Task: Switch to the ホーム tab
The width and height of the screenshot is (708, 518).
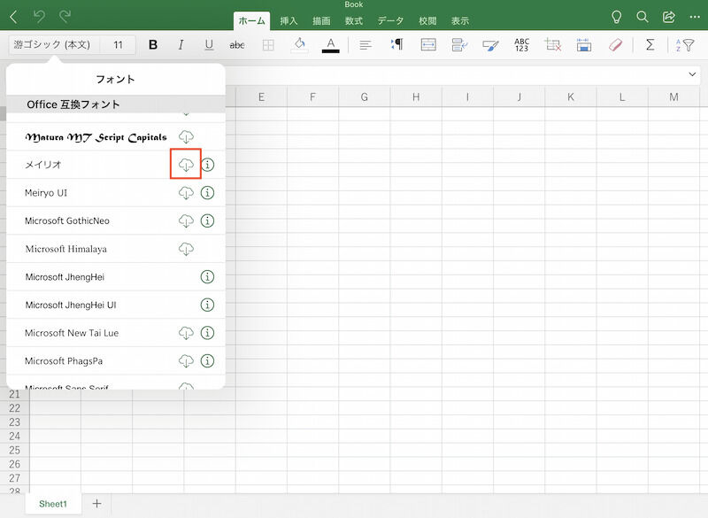Action: (x=251, y=20)
